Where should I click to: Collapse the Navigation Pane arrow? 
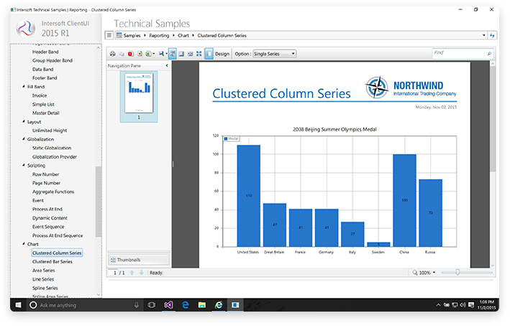(167, 66)
